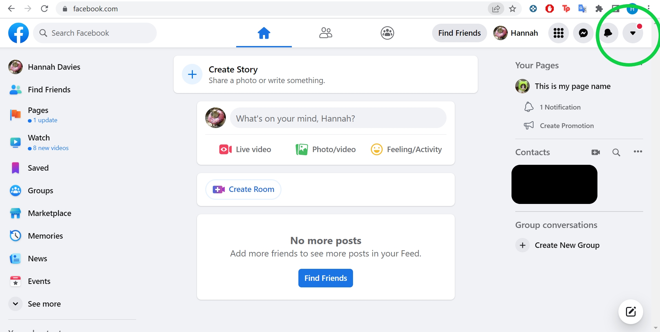
Task: Bookmark this page with star icon
Action: coord(513,9)
